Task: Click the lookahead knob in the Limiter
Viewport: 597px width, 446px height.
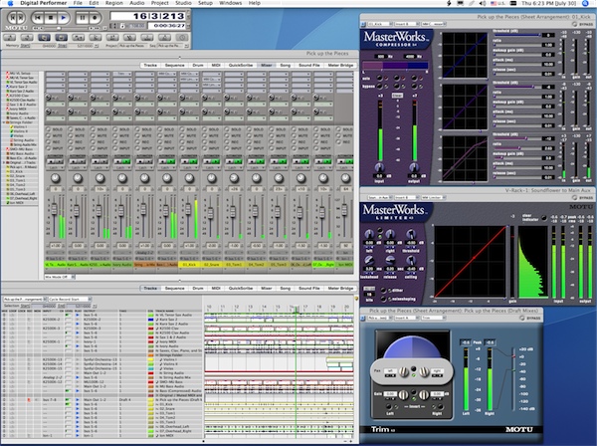Action: pyautogui.click(x=369, y=260)
